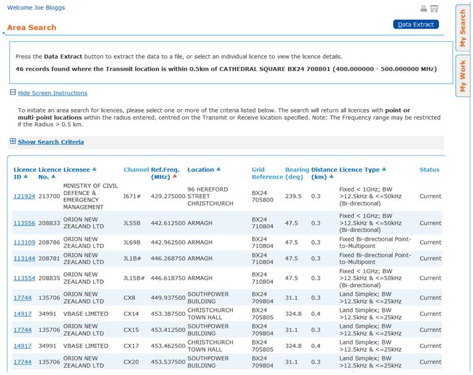Click frequency value 446.618750
Screen dimensions: 473x375
pos(168,278)
